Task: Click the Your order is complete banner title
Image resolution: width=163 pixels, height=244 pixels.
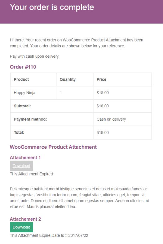Action: 52,7
